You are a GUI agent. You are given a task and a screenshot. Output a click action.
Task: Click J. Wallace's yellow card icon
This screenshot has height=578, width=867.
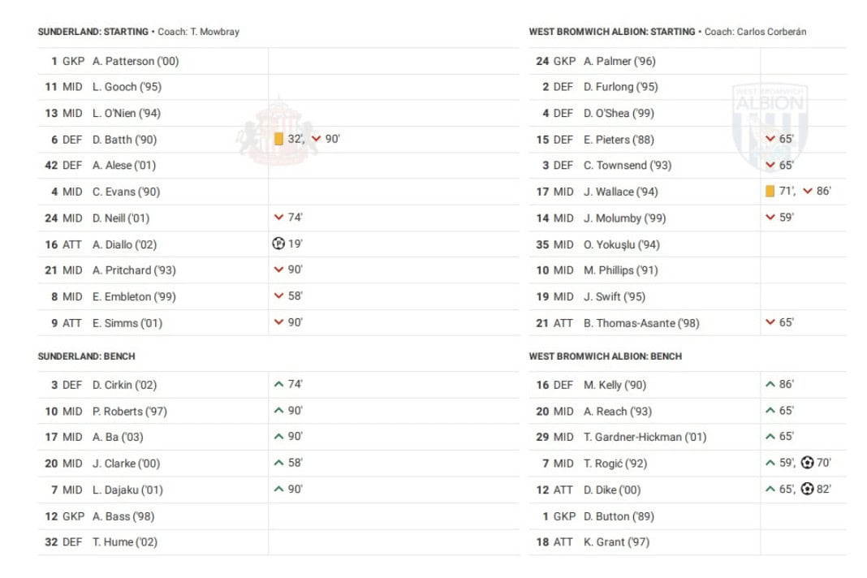point(770,192)
